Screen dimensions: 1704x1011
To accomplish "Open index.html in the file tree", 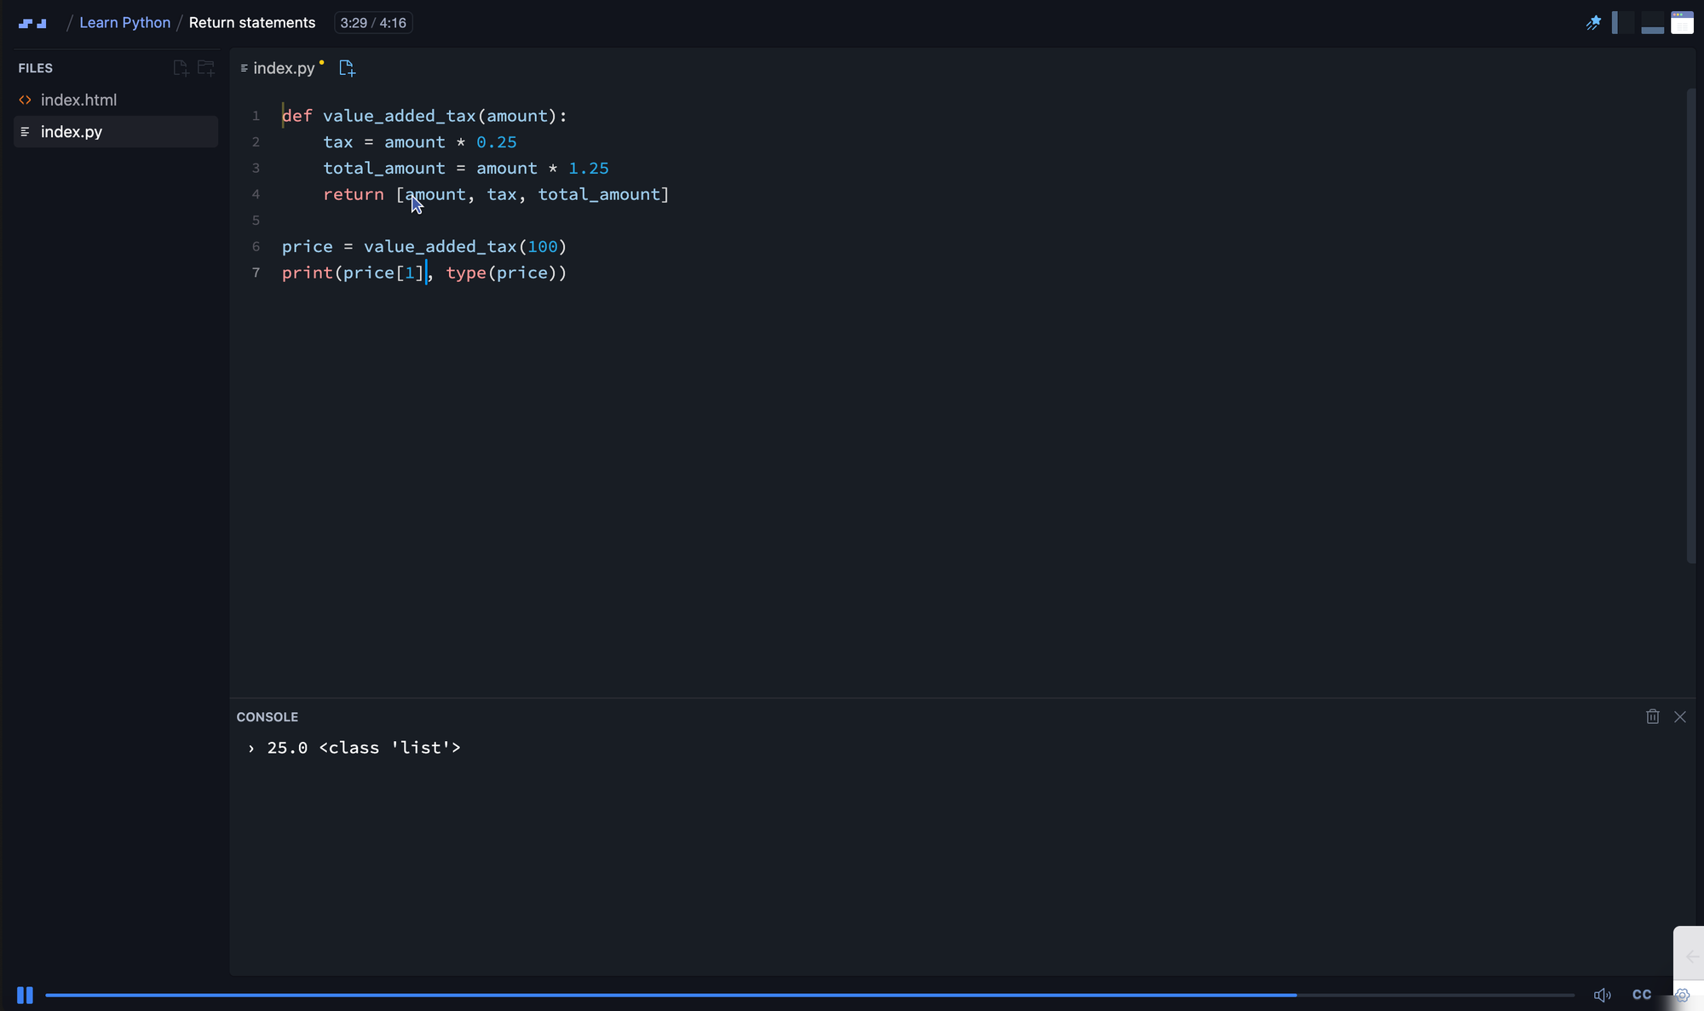I will [115, 100].
